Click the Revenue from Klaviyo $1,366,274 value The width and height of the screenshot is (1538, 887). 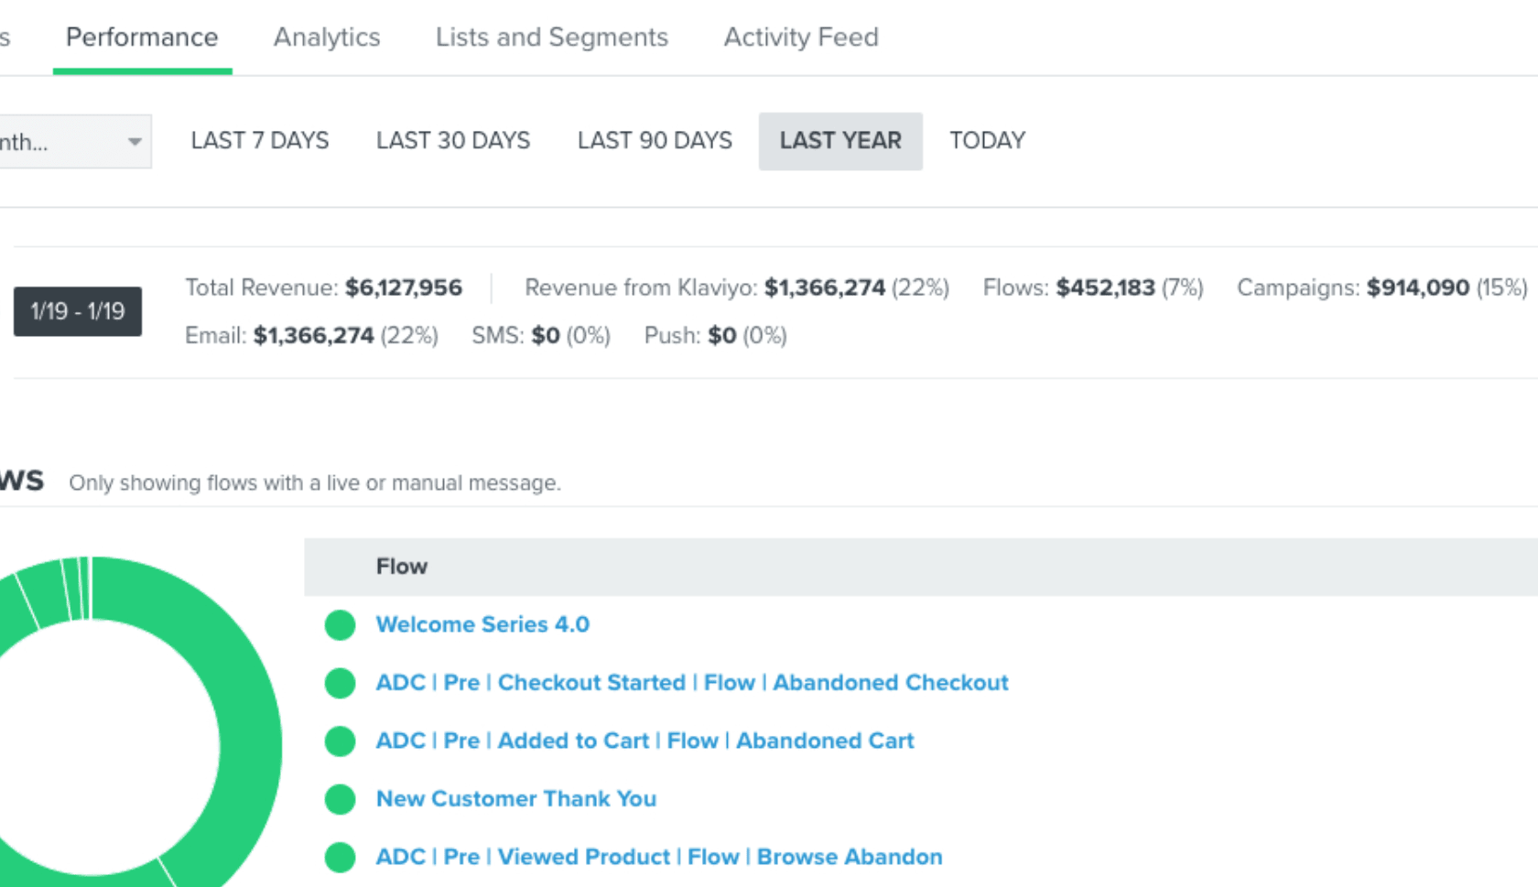825,287
